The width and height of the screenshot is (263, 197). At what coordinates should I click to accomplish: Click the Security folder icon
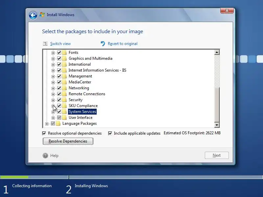tap(64, 100)
